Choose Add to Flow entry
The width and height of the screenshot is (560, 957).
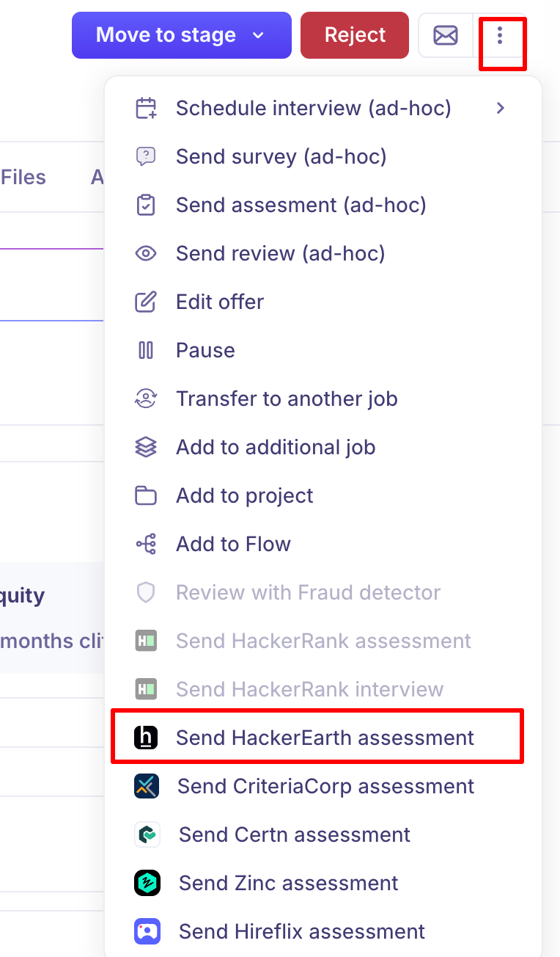(233, 544)
